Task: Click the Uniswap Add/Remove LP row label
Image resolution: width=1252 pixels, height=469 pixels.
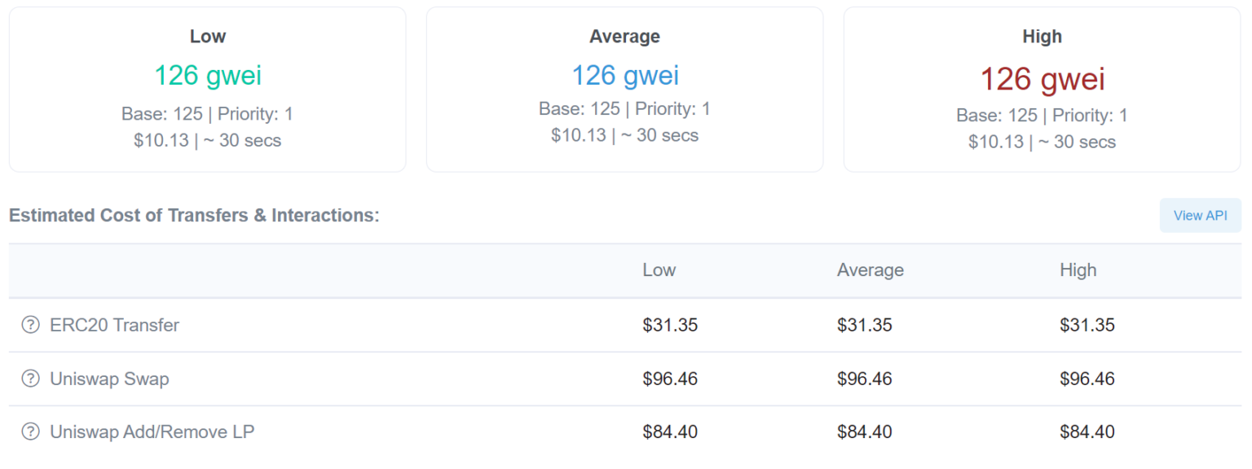Action: point(152,432)
